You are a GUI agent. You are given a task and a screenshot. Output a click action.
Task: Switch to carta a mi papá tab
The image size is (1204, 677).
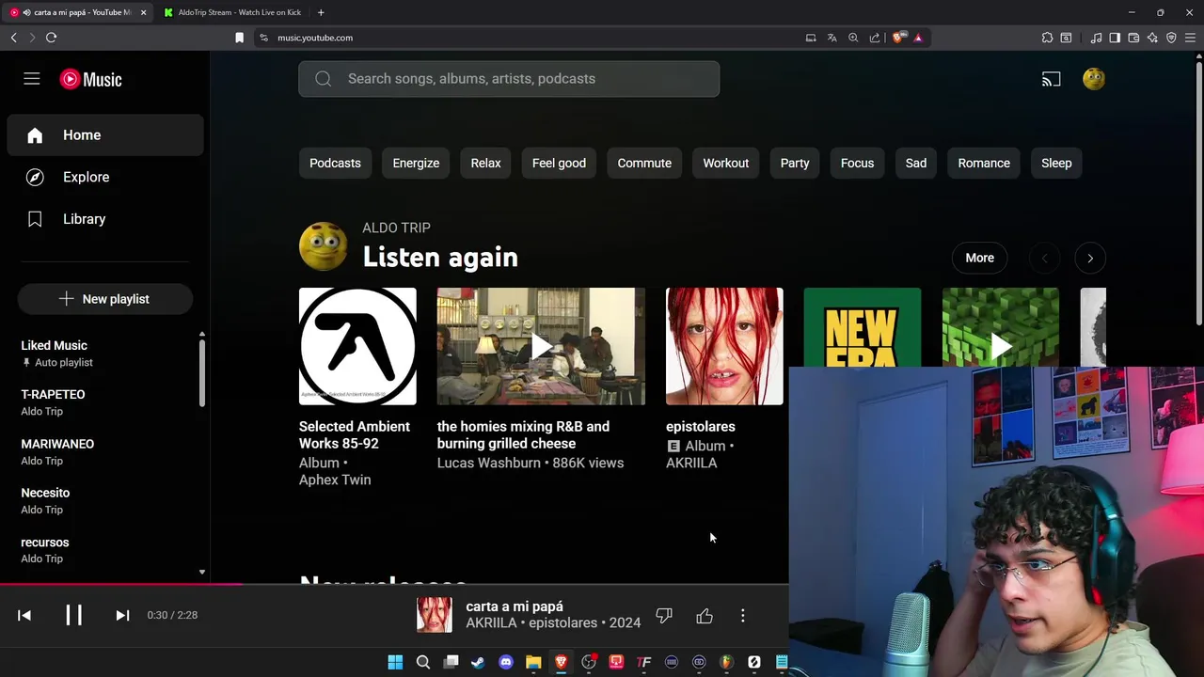tap(77, 12)
